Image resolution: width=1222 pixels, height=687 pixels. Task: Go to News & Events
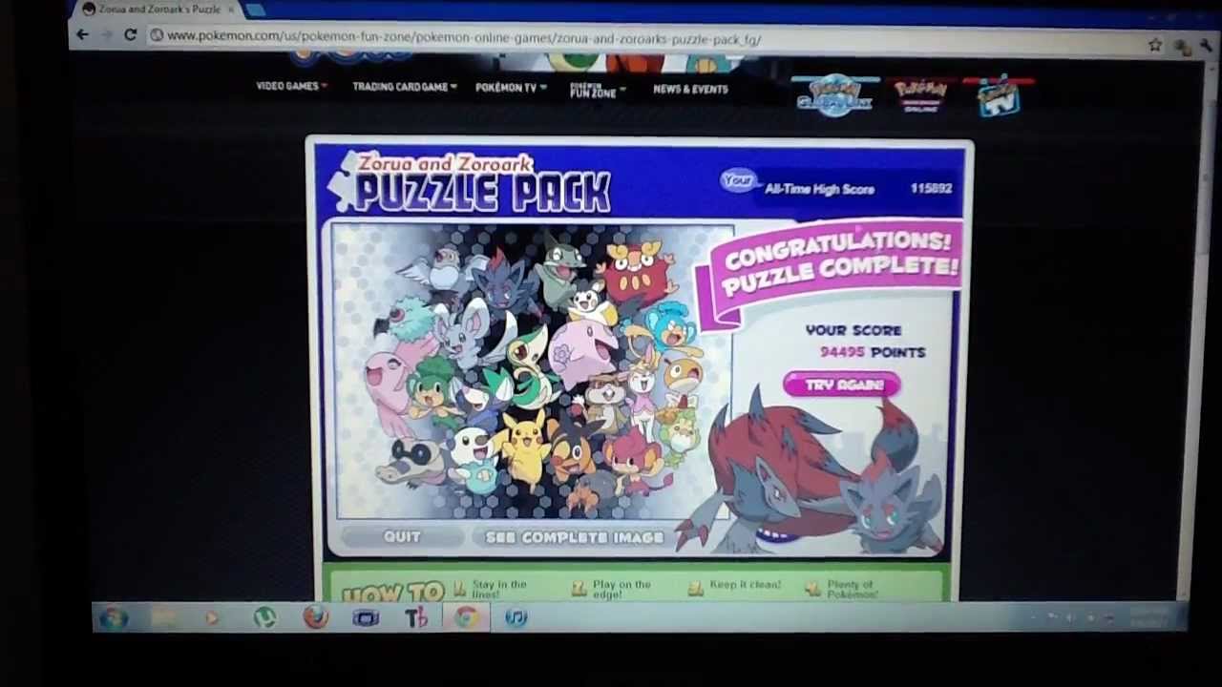pyautogui.click(x=690, y=89)
